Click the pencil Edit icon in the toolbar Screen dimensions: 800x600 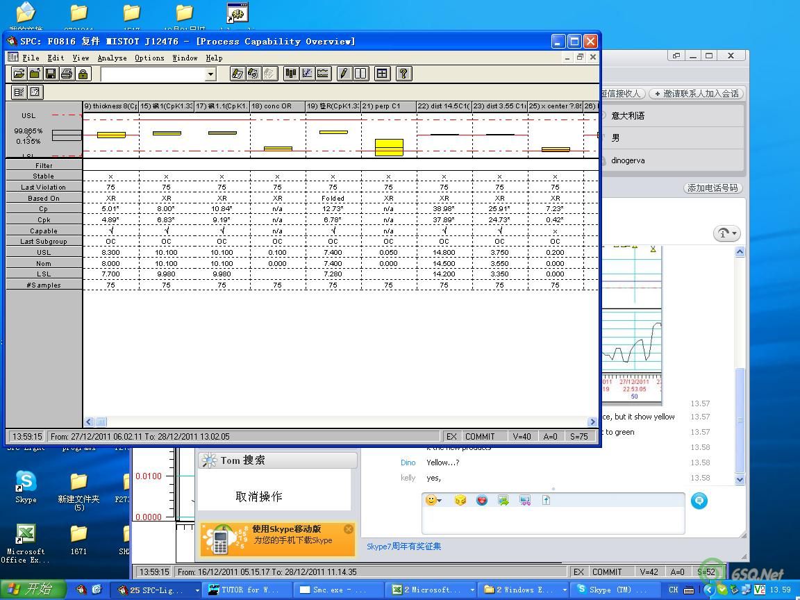tap(344, 74)
